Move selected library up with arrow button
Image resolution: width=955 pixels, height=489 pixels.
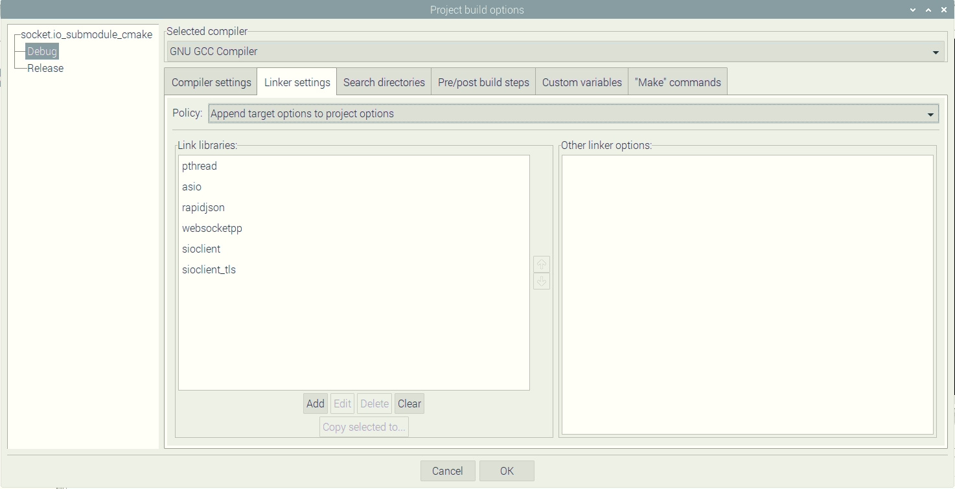542,264
